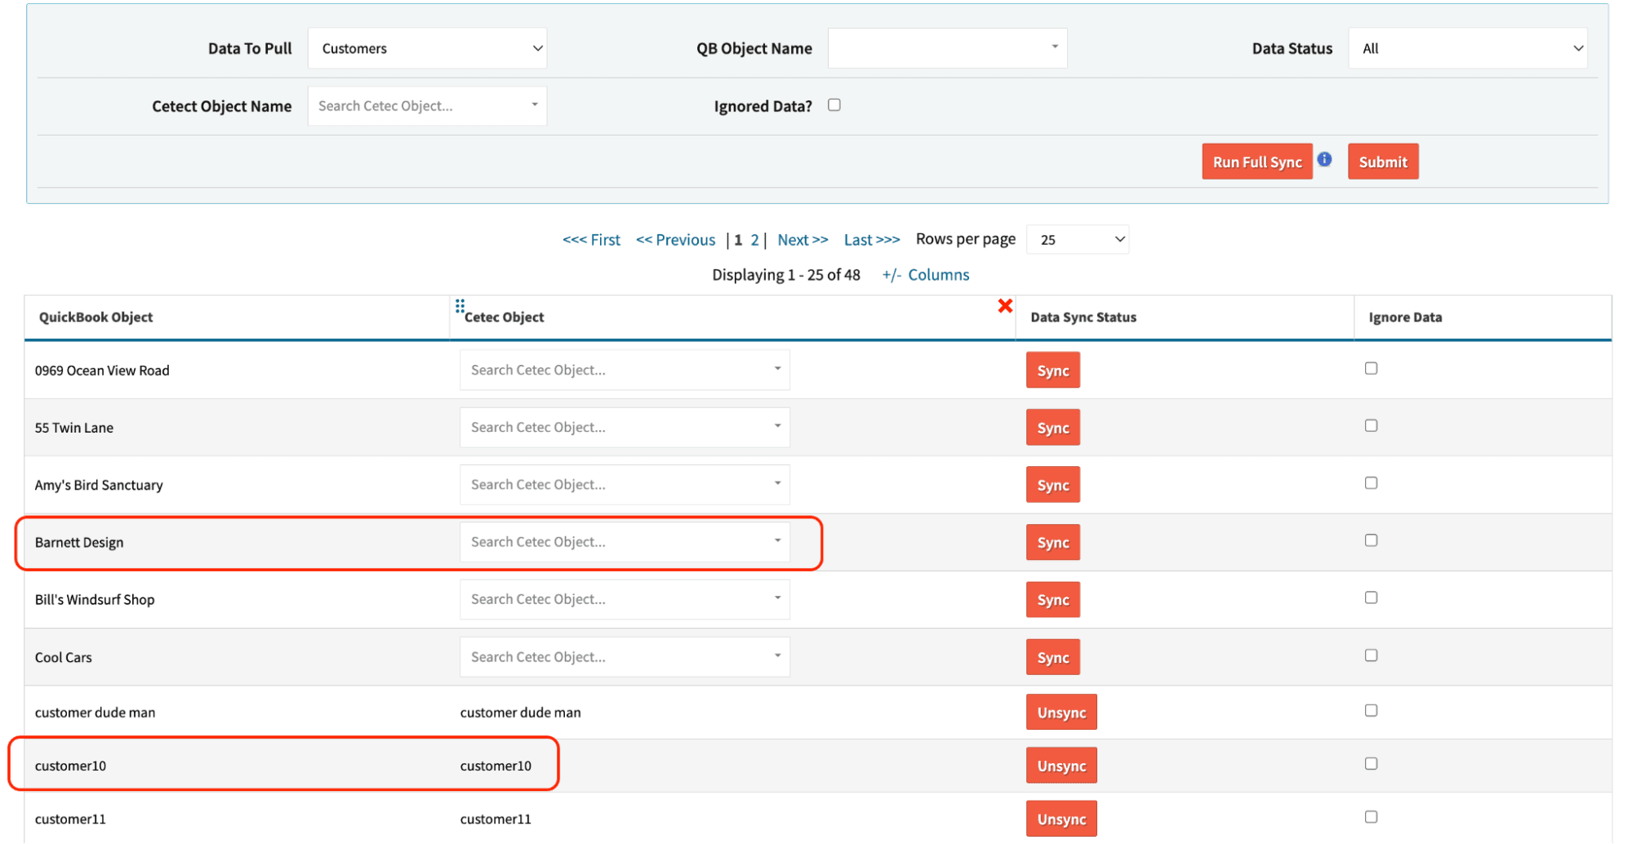Click Unsync for customer dude man
This screenshot has width=1632, height=844.
pyautogui.click(x=1061, y=713)
